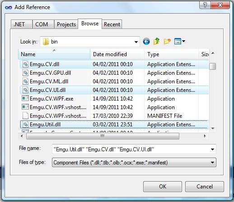234x202 pixels.
Task: Click the horizontal scrollbar thumb
Action: pos(103,136)
